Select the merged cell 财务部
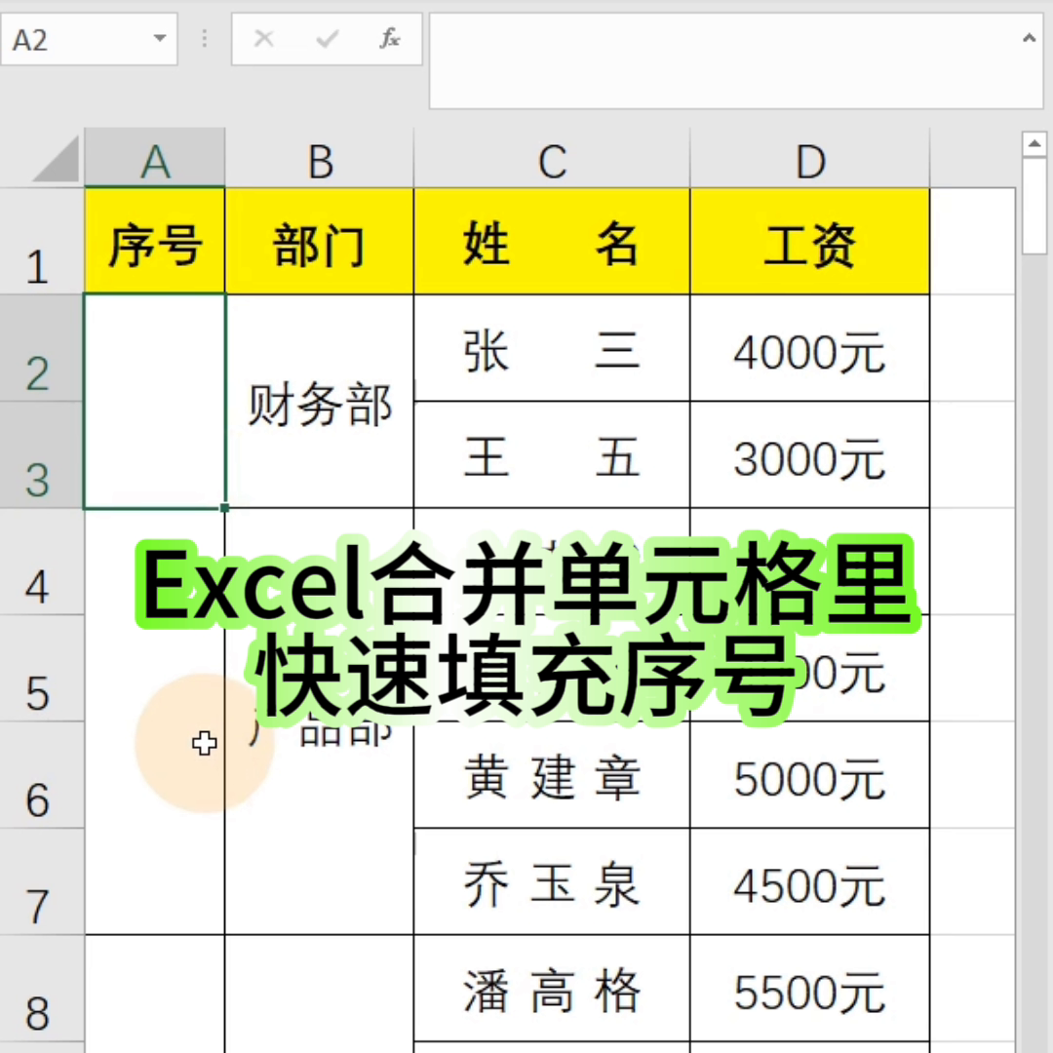Viewport: 1053px width, 1053px height. pos(320,402)
